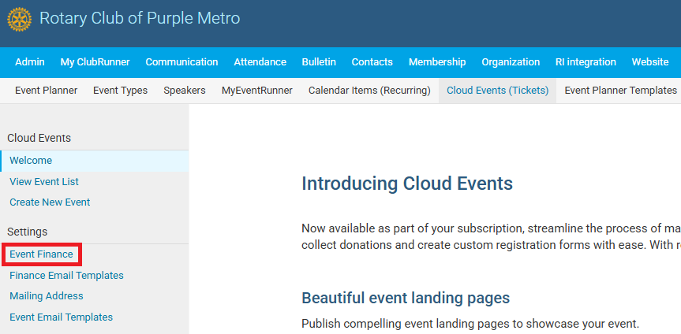Switch to MyEventRunner tab
Image resolution: width=681 pixels, height=334 pixels.
point(257,91)
